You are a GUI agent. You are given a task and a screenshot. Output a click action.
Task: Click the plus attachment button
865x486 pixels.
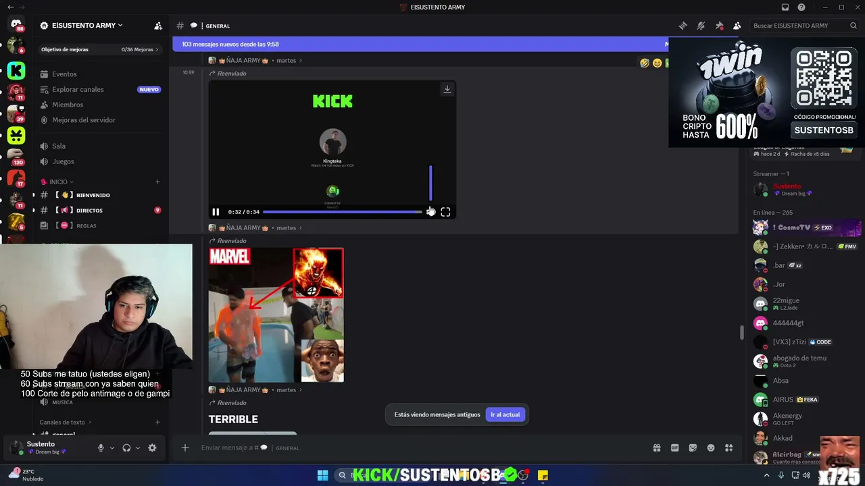(x=184, y=448)
